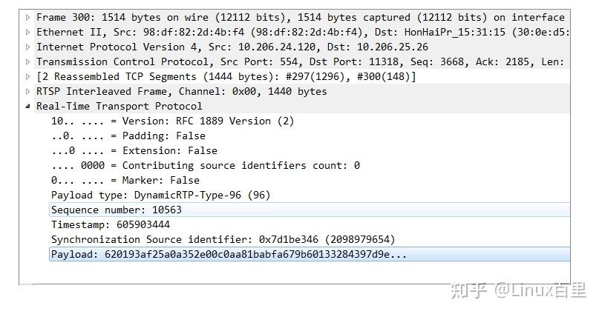602x314 pixels.
Task: Select the Padding: False field
Action: pos(128,136)
